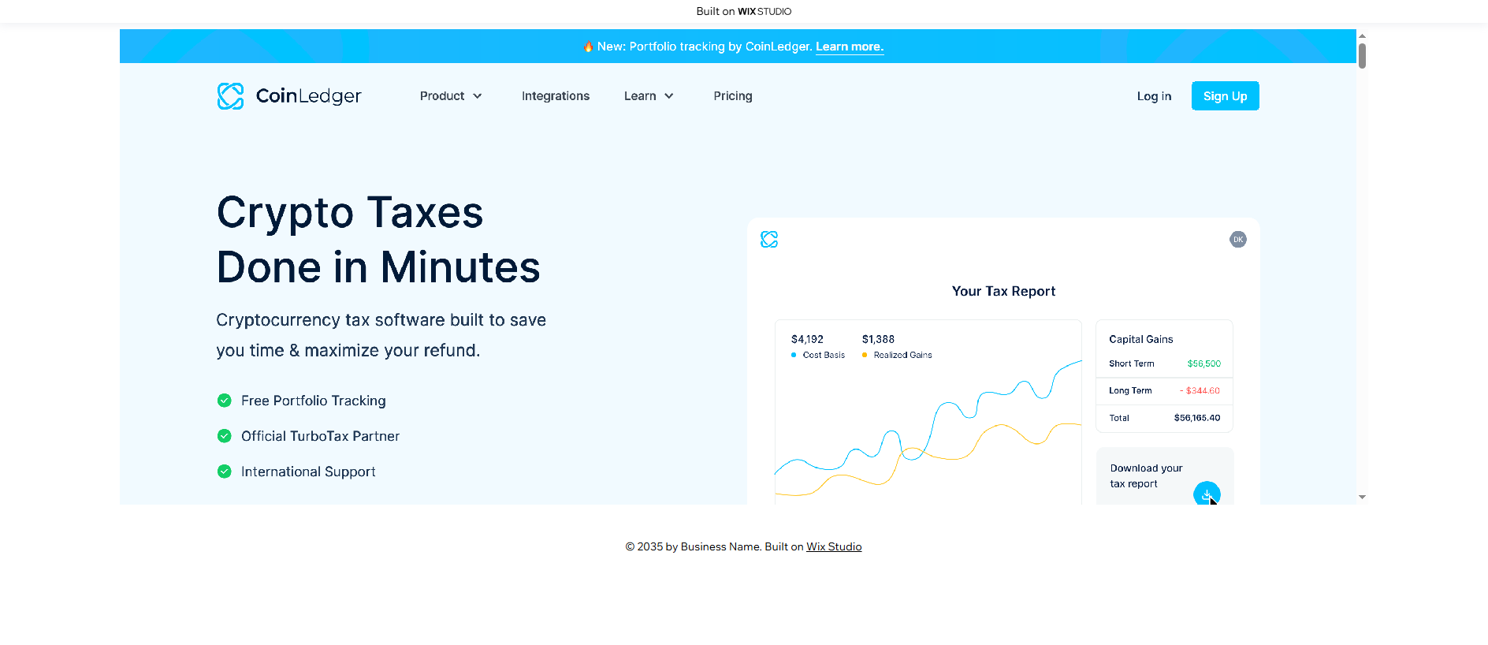The height and width of the screenshot is (645, 1488).
Task: Click the fire emoji in the banner
Action: (588, 47)
